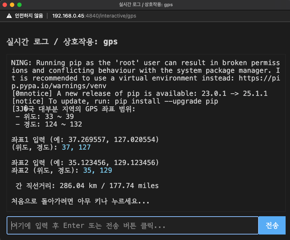
Task: Click the 전송 send button
Action: (x=272, y=225)
